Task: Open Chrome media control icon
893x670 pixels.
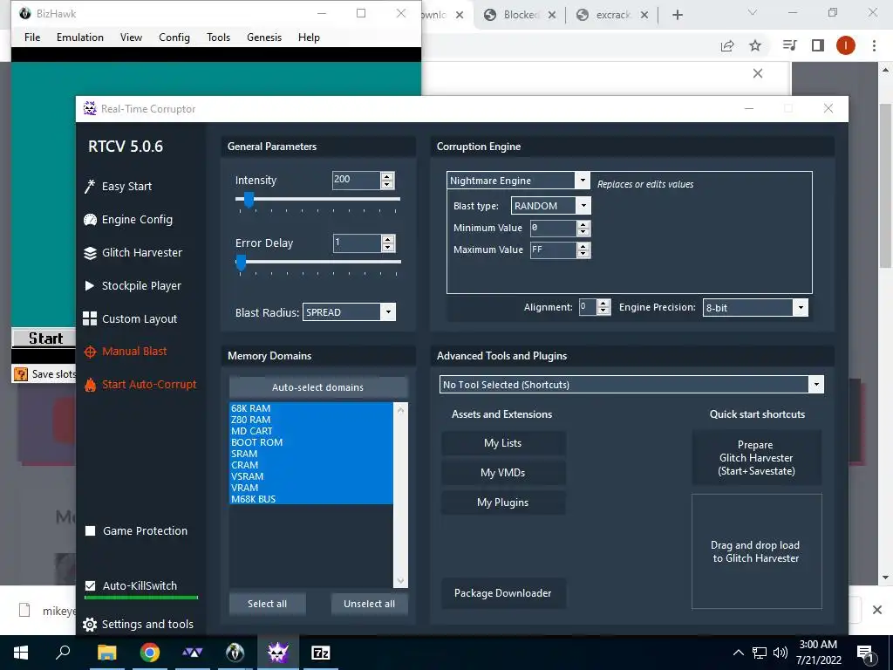Action: [790, 45]
